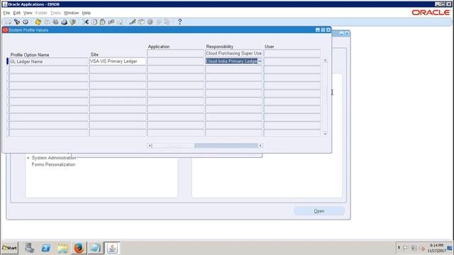Click the Clear Record eraser icon
The image size is (454, 255).
[x=111, y=22]
